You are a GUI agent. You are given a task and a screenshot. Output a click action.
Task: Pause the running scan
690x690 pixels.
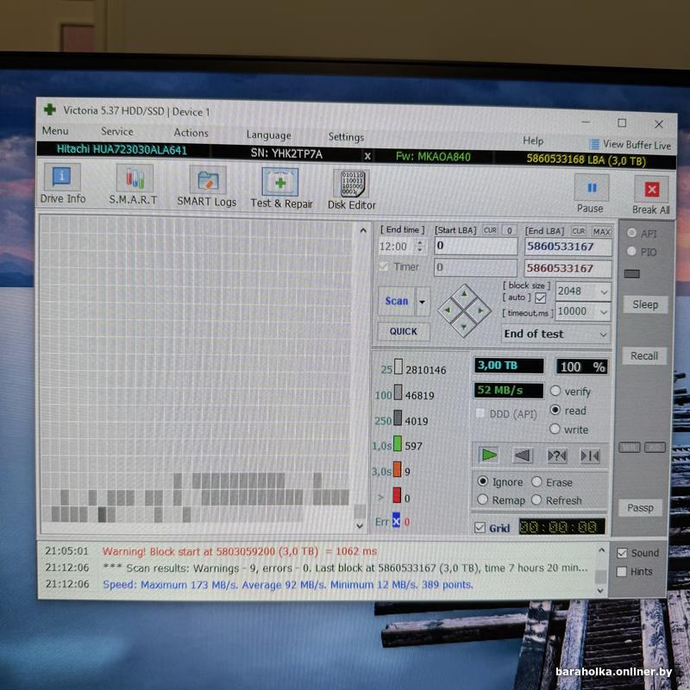[591, 193]
